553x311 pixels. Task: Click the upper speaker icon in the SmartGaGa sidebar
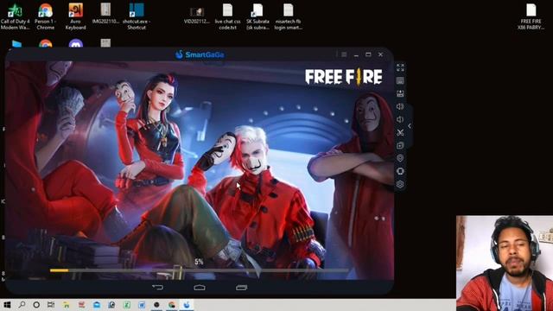pos(400,106)
